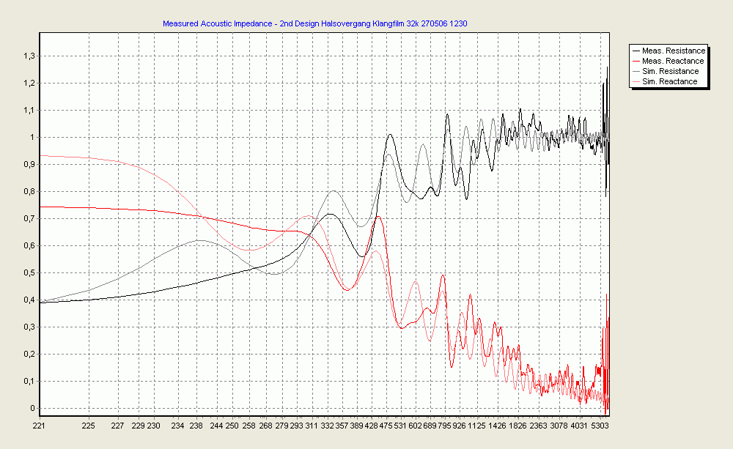Click x-axis frequency label 926

click(460, 426)
